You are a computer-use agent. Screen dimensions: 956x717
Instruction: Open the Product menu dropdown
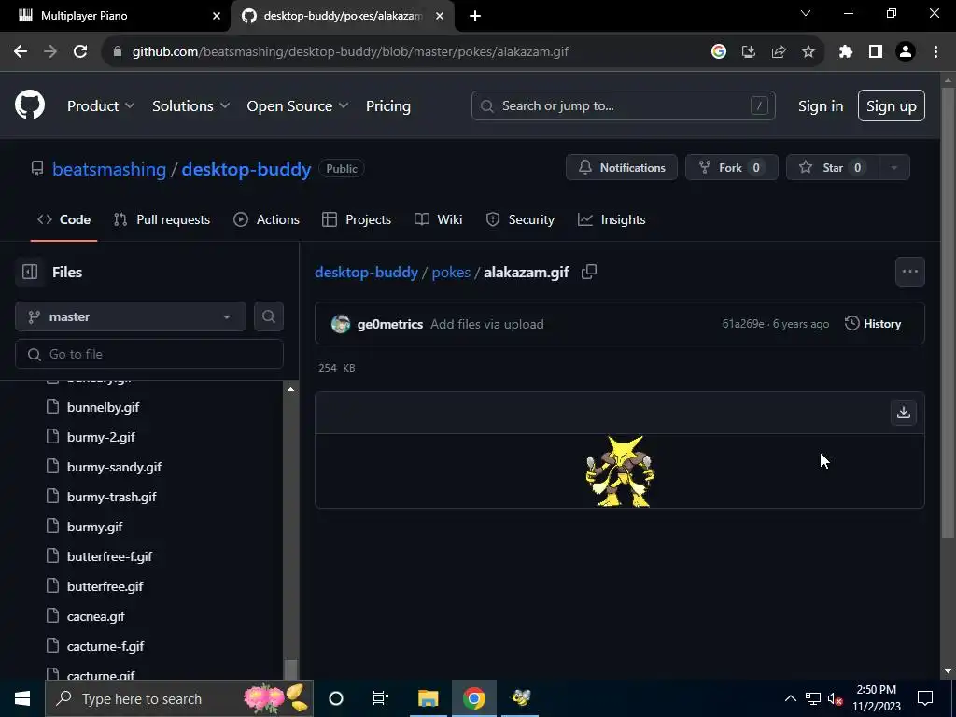pos(101,106)
